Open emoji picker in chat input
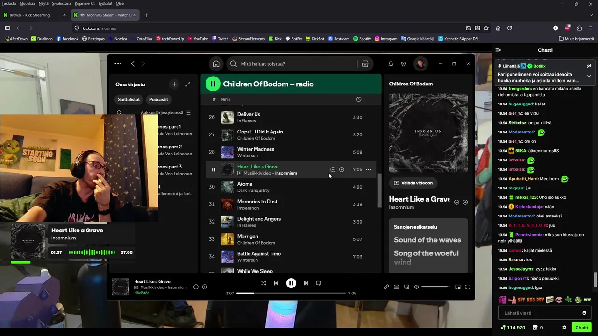Image resolution: width=598 pixels, height=336 pixels. (584, 313)
